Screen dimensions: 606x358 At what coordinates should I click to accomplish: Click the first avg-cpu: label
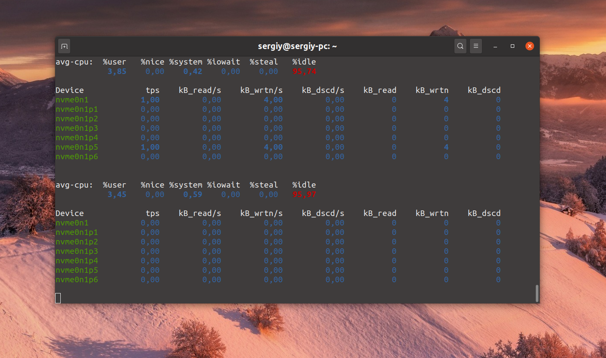pyautogui.click(x=74, y=62)
